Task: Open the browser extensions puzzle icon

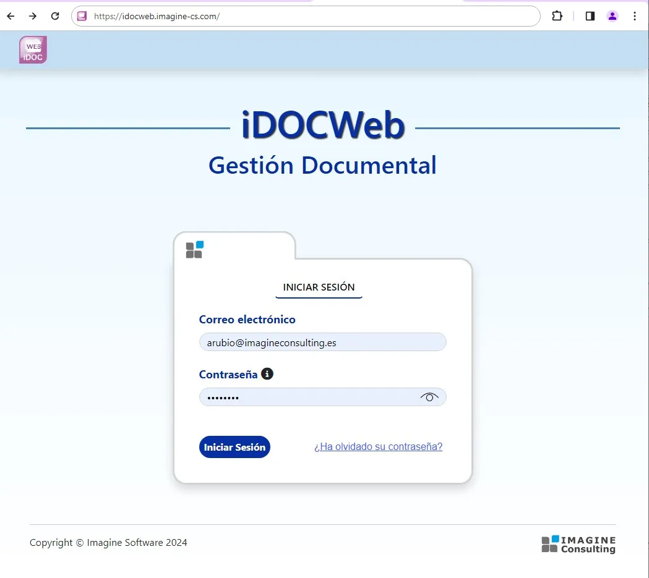Action: click(x=557, y=16)
